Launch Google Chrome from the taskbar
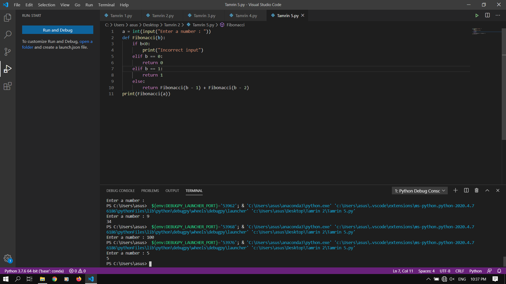The height and width of the screenshot is (284, 506). [x=55, y=279]
